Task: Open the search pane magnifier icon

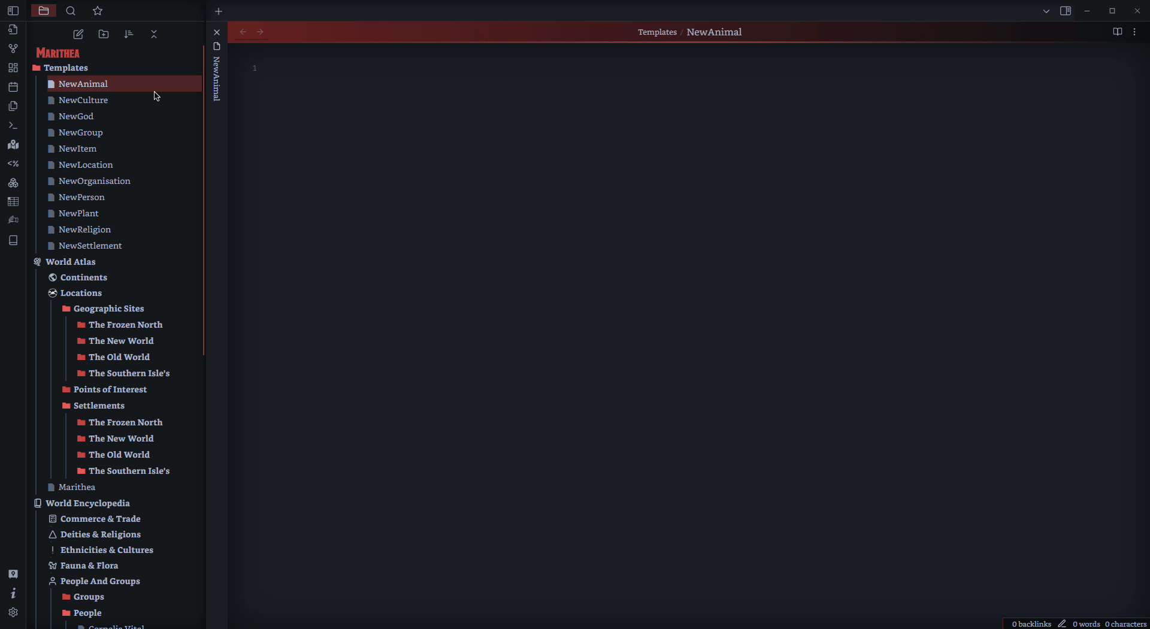Action: click(71, 11)
